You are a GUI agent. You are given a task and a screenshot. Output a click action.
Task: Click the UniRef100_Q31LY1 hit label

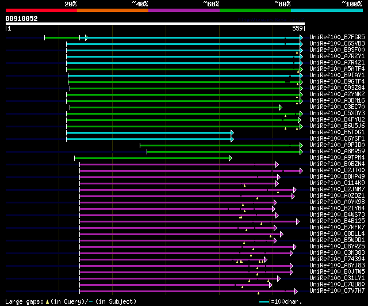pyautogui.click(x=337, y=278)
